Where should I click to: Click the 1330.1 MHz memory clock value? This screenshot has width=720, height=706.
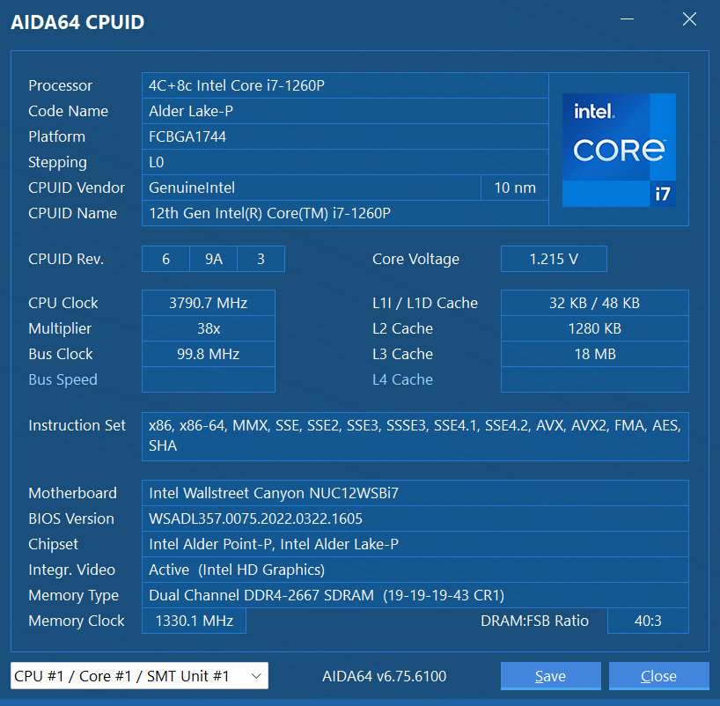pyautogui.click(x=194, y=621)
